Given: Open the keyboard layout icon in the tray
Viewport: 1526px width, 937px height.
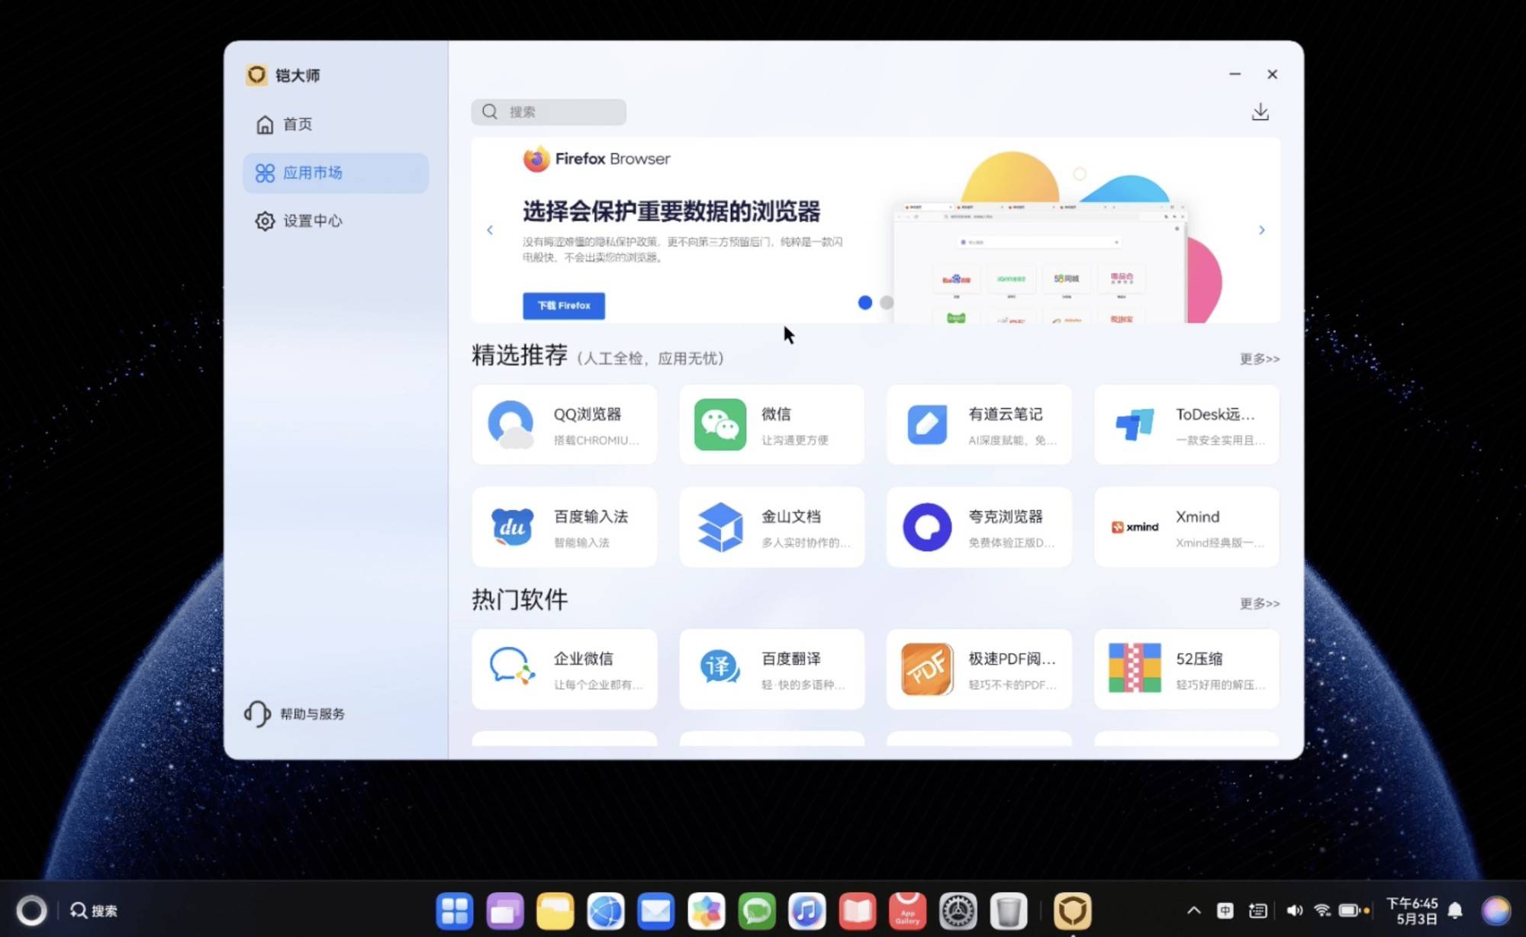Looking at the screenshot, I should (x=1257, y=910).
